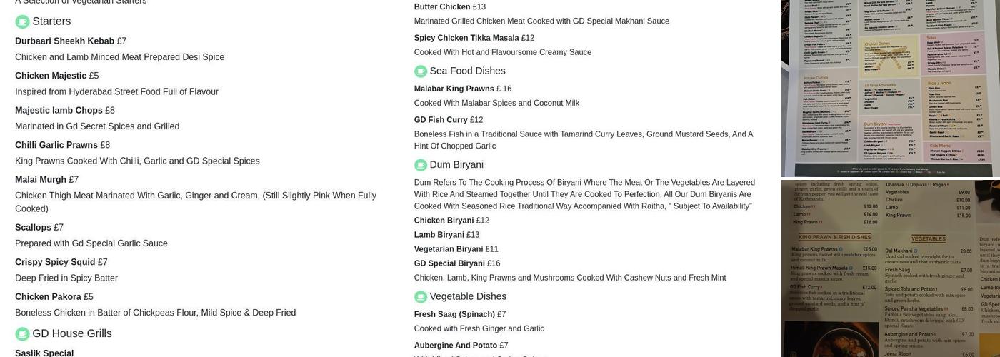This screenshot has height=357, width=1000.
Task: Click the Butter Chicken dish name
Action: 442,7
